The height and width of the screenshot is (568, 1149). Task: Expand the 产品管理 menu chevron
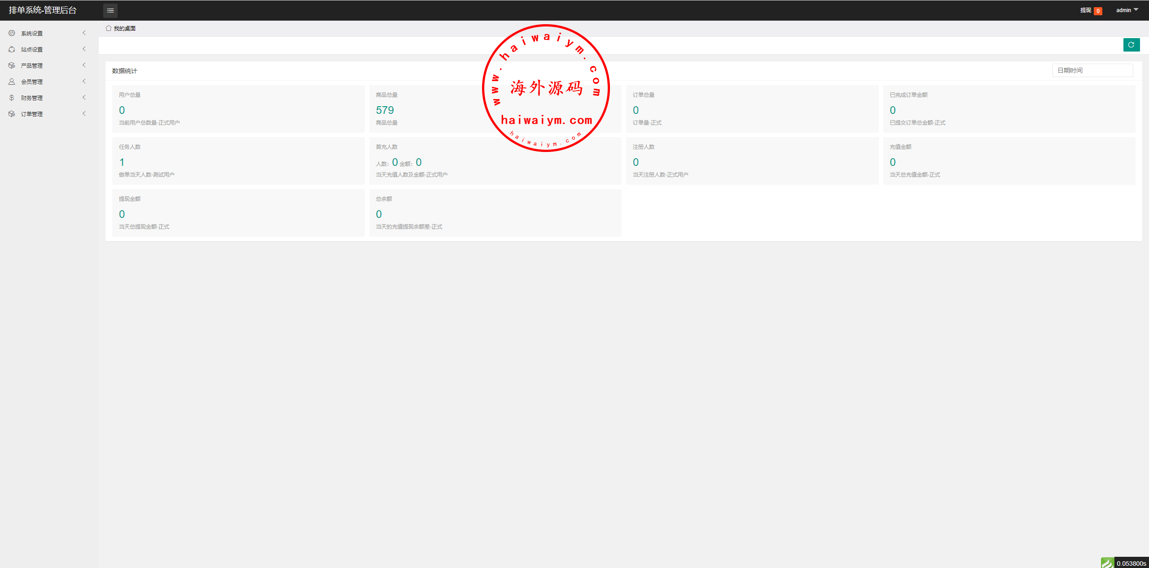(x=84, y=65)
